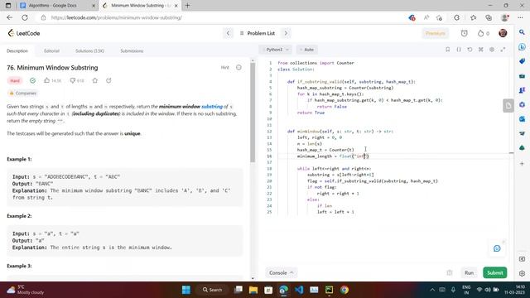Screen dimensions: 530x298
Task: Open a new browser tab
Action: coord(188,6)
